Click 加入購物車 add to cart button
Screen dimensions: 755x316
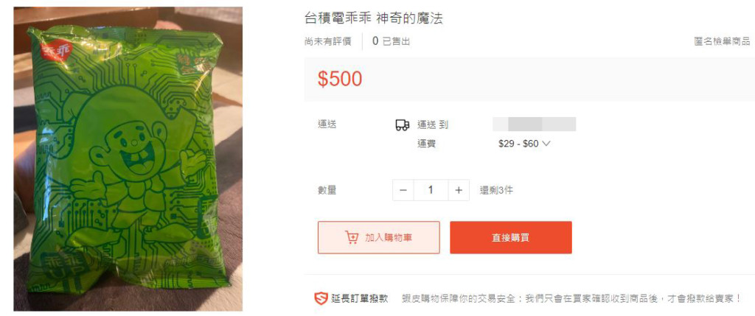(378, 238)
